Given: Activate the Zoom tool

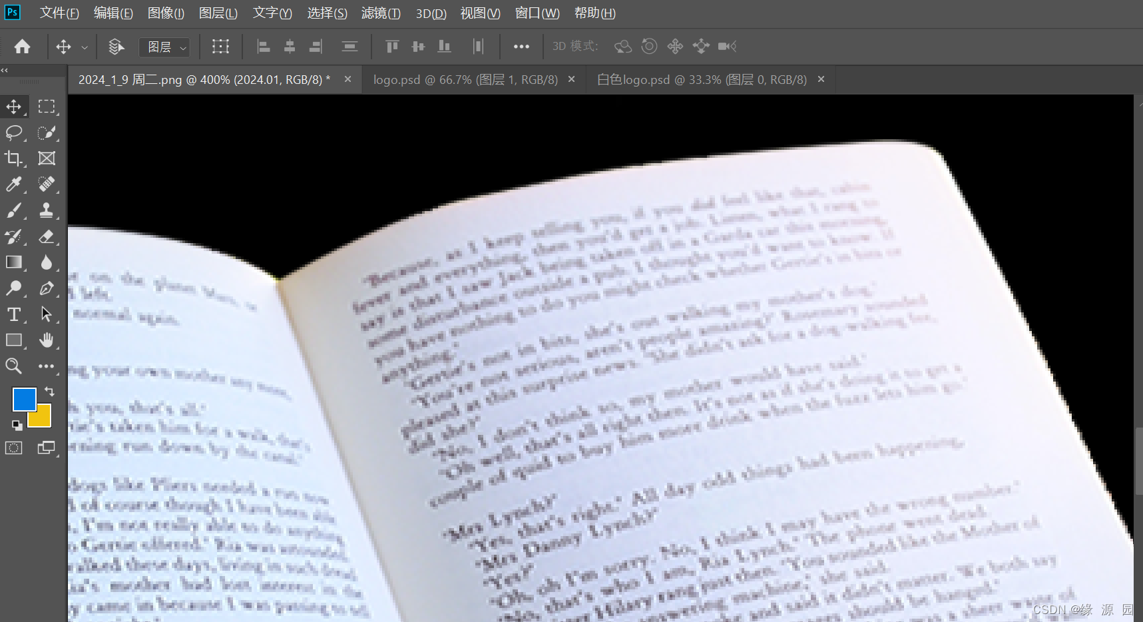Looking at the screenshot, I should 14,366.
